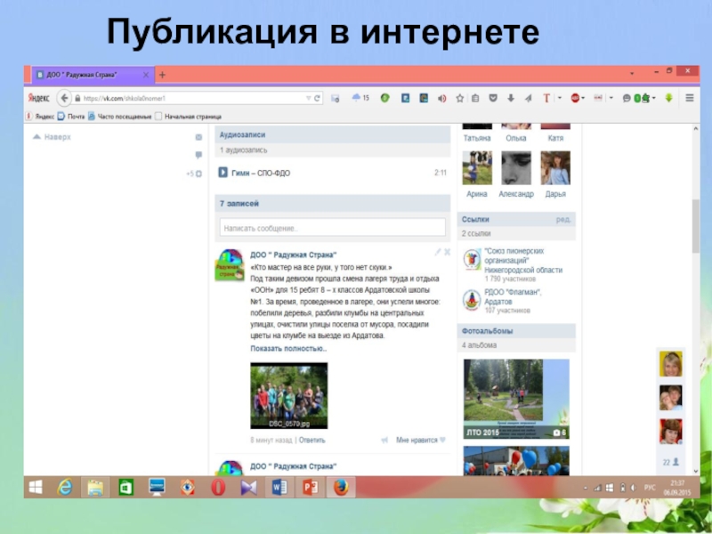
Task: Expand post with Показать полностью link
Action: [288, 349]
